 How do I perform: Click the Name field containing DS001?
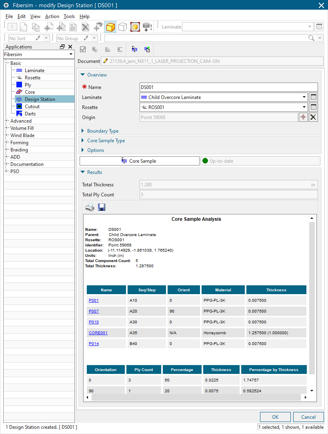point(228,87)
